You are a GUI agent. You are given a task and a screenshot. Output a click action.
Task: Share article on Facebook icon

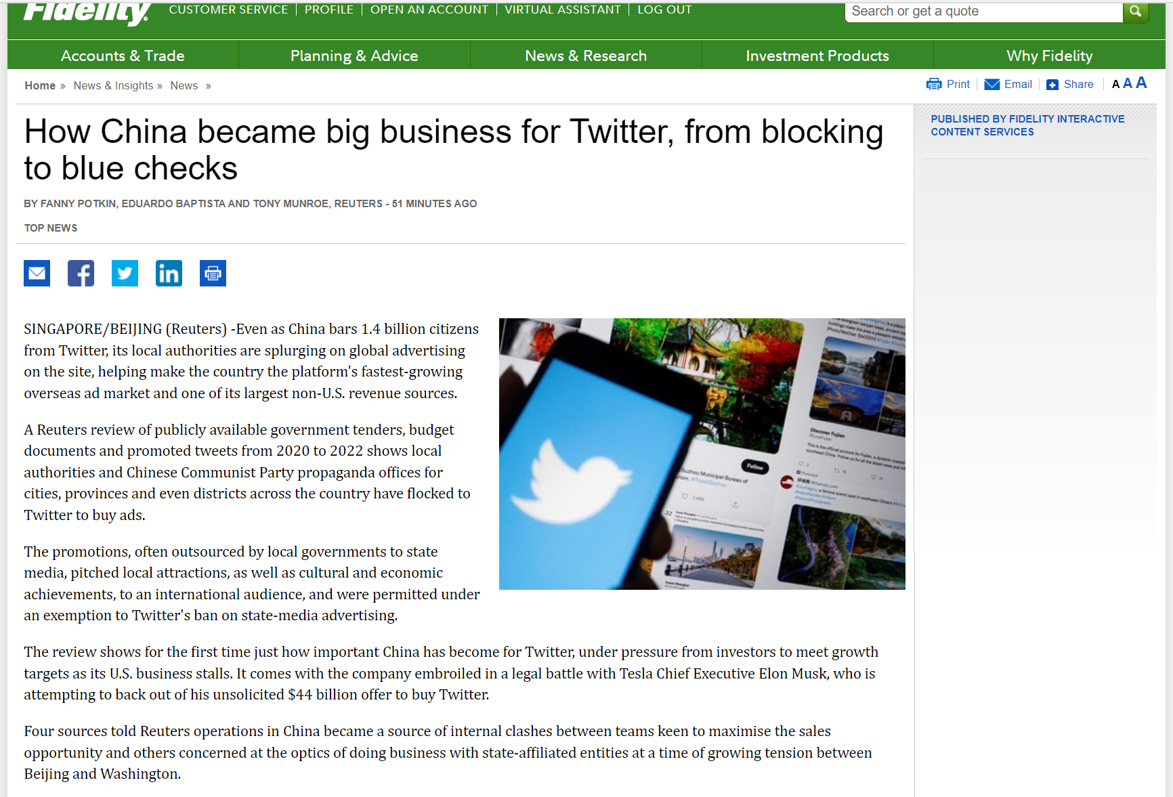[81, 274]
